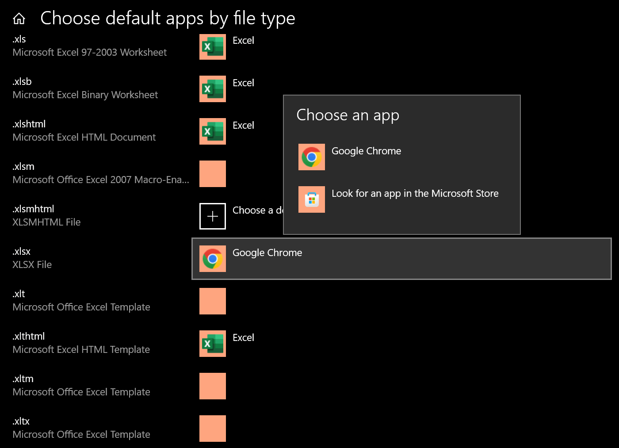Click Excel label for .xlshtml row

(x=243, y=125)
